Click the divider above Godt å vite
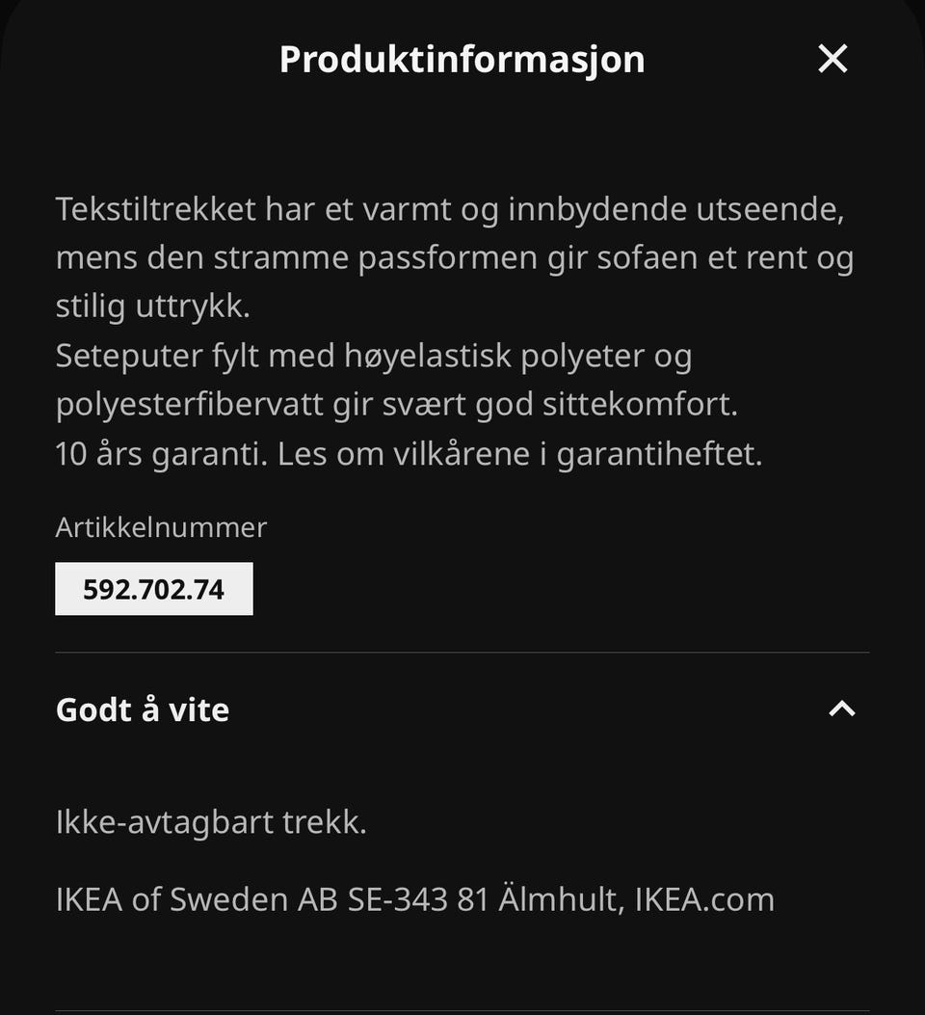 (462, 653)
